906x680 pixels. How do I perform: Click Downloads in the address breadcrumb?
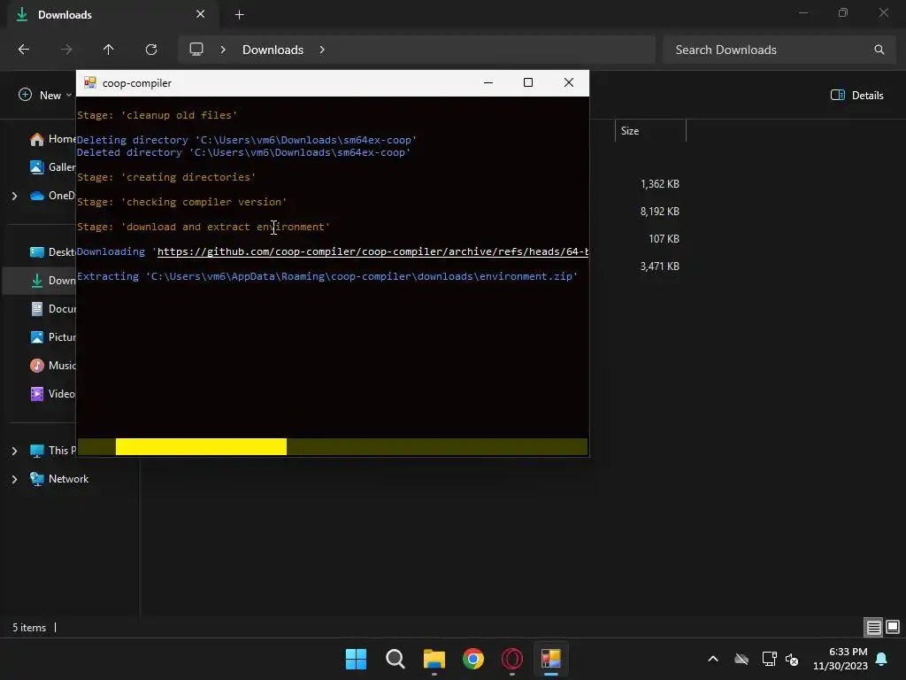[x=273, y=50]
